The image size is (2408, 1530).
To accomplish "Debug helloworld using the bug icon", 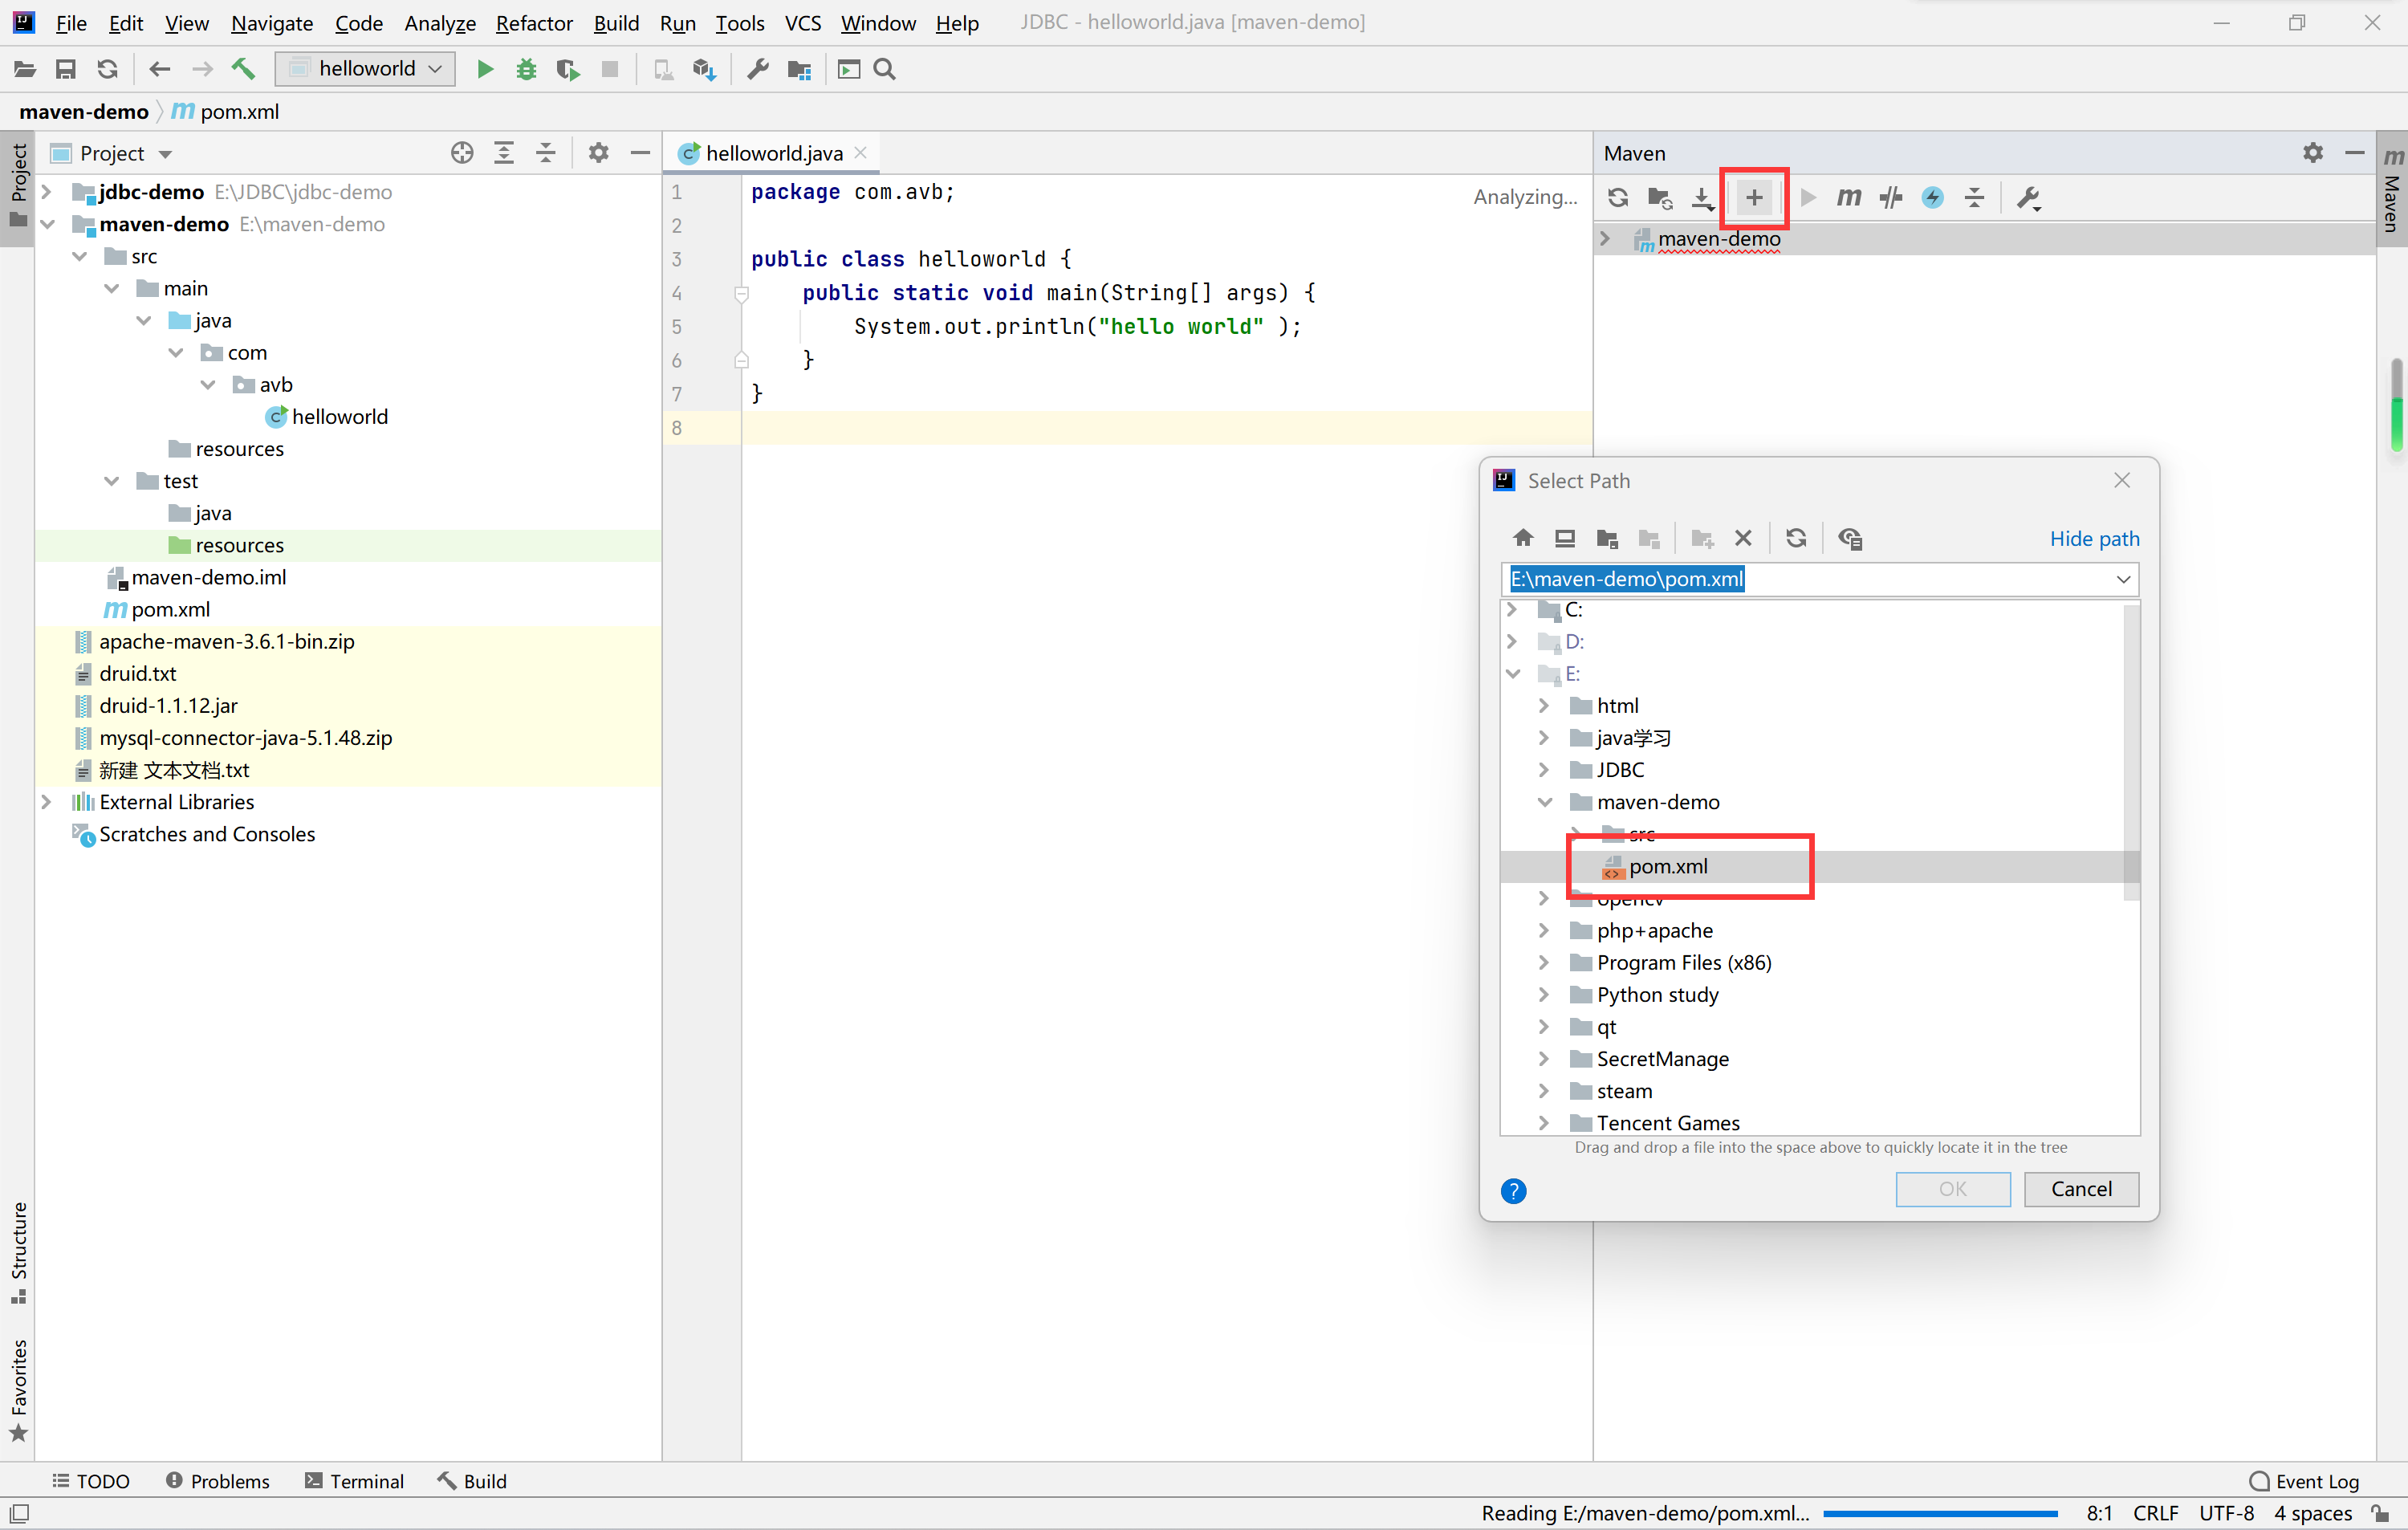I will 526,69.
